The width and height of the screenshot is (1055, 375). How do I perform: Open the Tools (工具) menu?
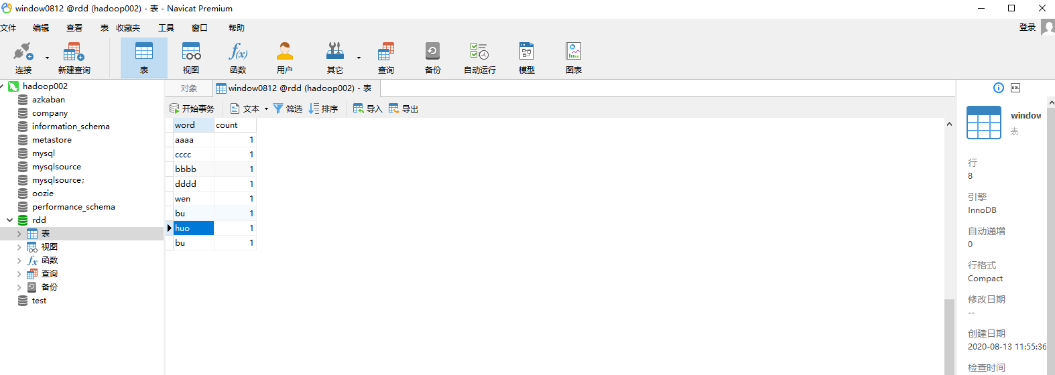tap(166, 28)
